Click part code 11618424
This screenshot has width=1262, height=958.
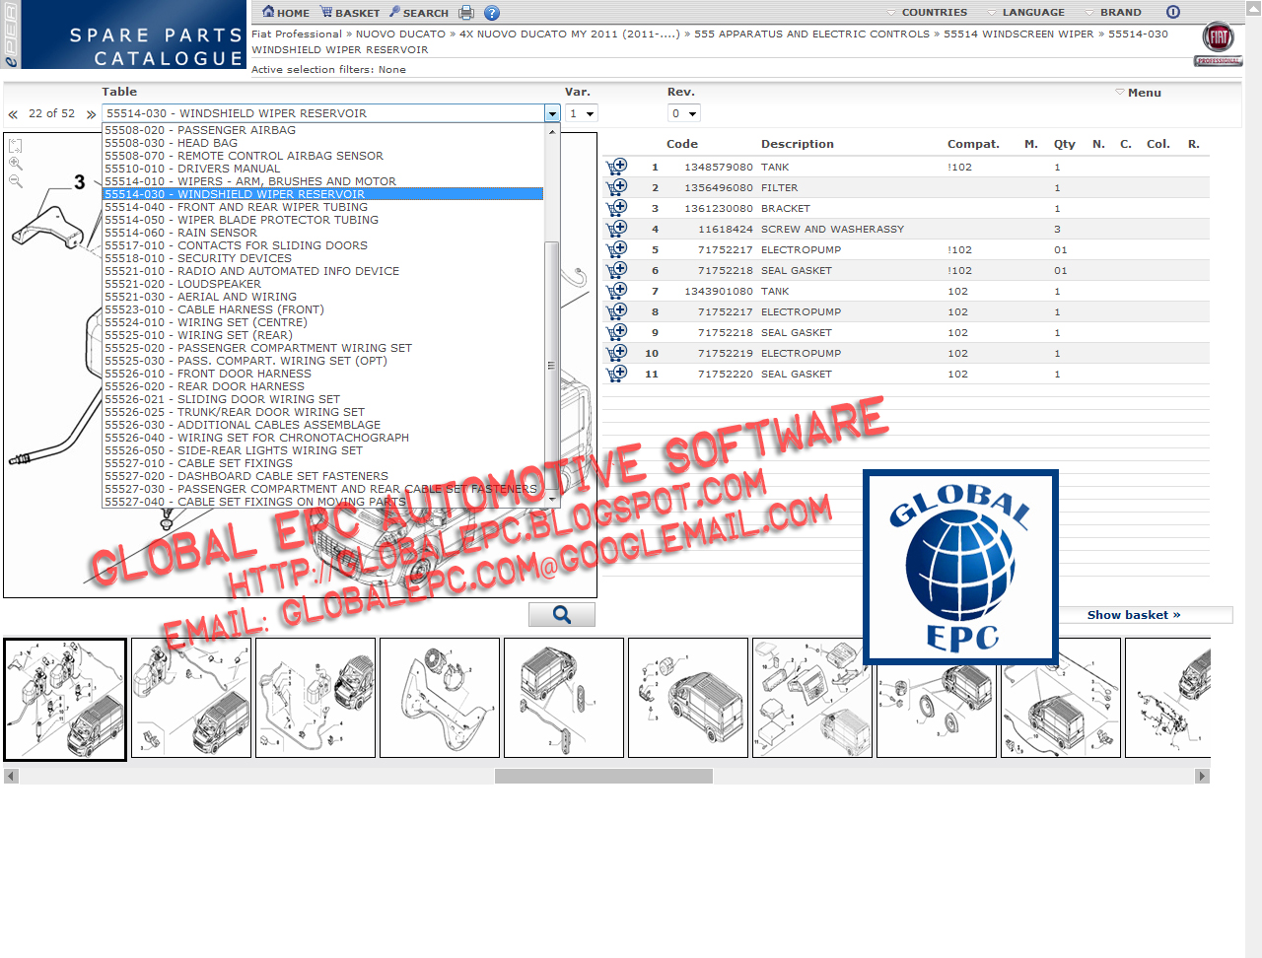pyautogui.click(x=726, y=230)
